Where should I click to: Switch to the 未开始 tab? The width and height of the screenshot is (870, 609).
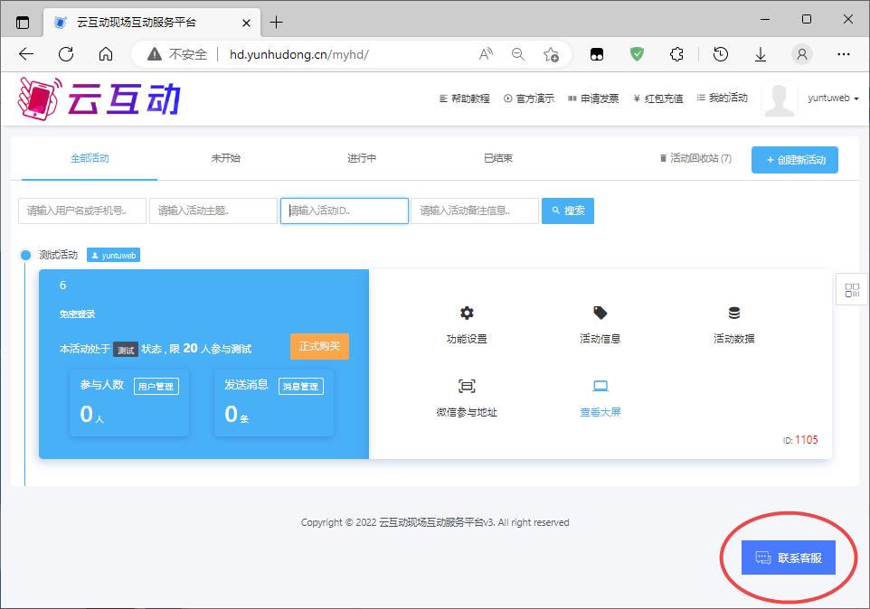(x=225, y=158)
